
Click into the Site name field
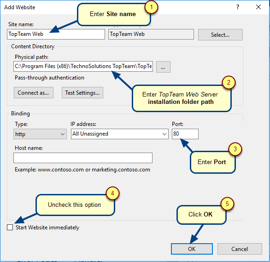tap(56, 34)
